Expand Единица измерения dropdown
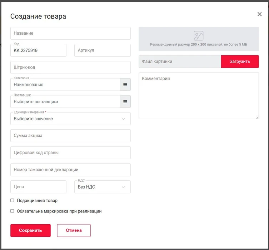 [70, 119]
